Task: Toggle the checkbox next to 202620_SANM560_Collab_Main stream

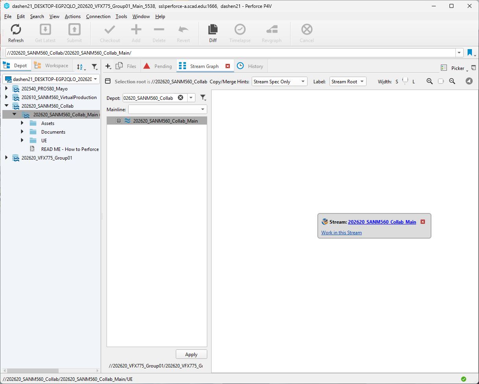Action: coord(119,121)
